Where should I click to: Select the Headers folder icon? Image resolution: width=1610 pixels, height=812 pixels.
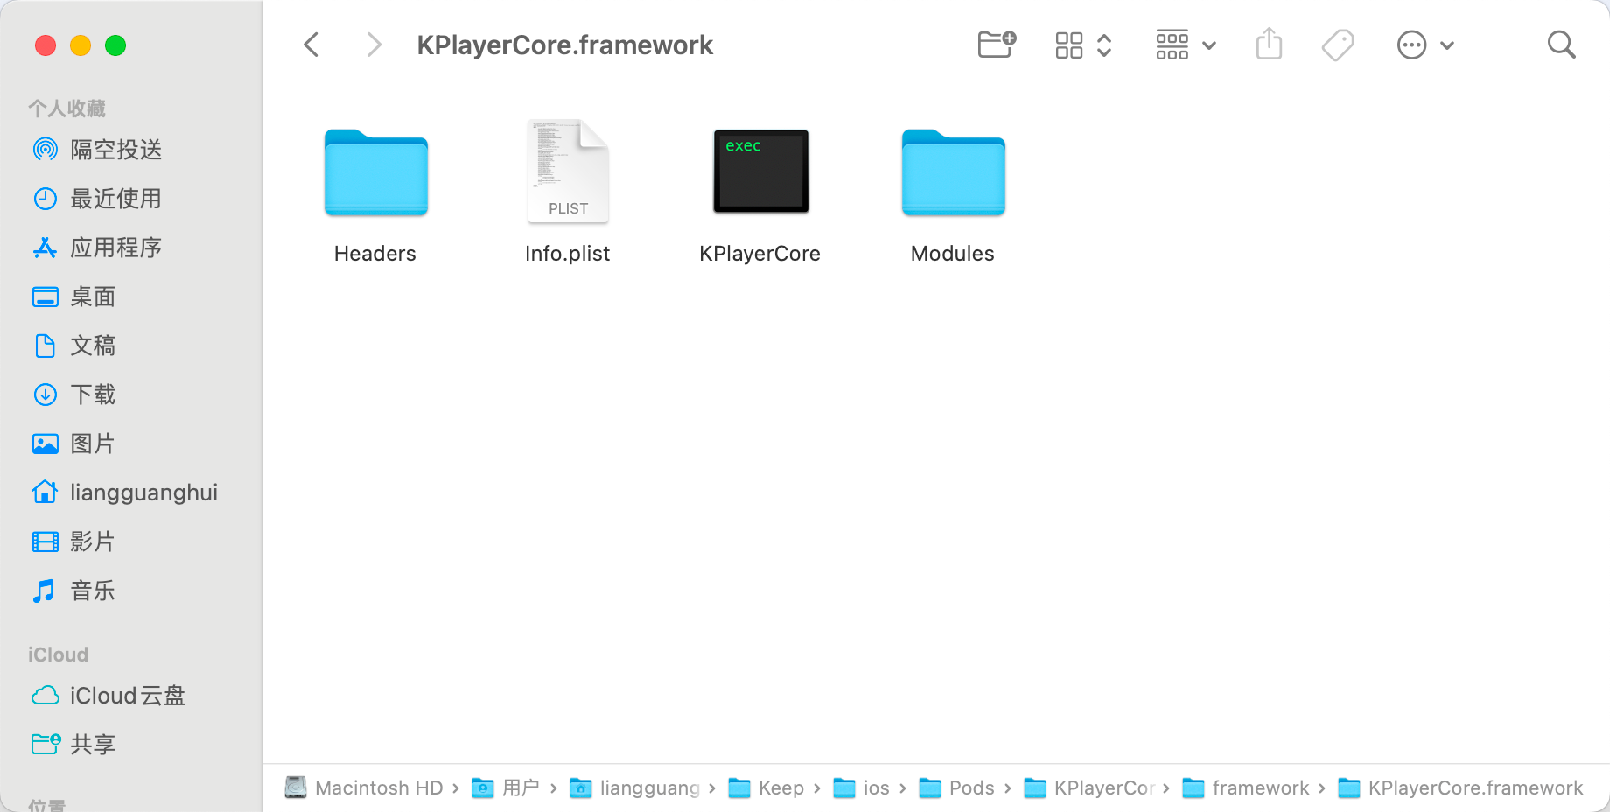[376, 171]
